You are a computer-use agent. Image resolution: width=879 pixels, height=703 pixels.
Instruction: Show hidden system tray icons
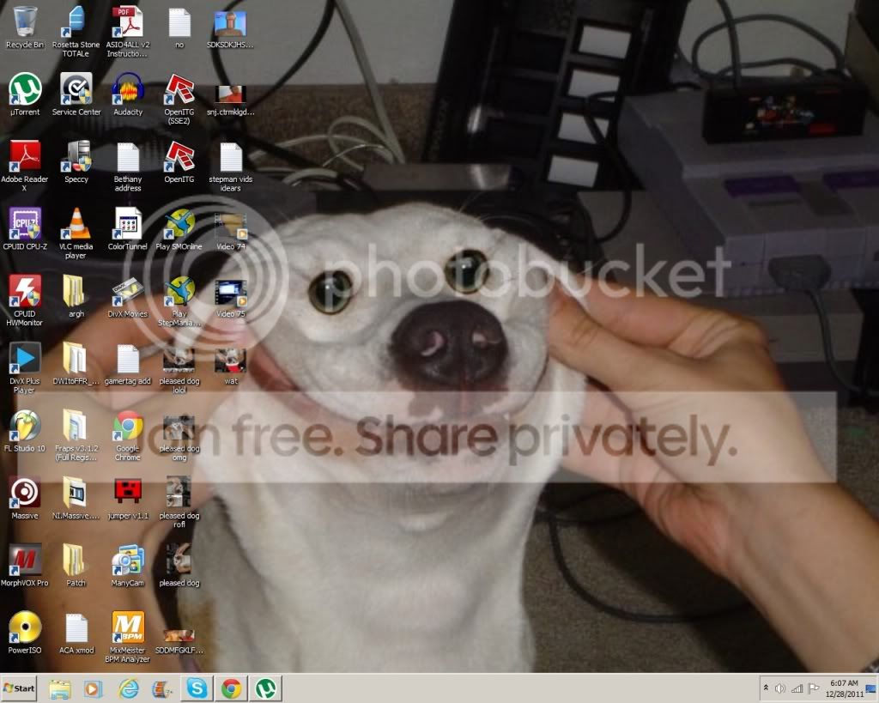[765, 688]
